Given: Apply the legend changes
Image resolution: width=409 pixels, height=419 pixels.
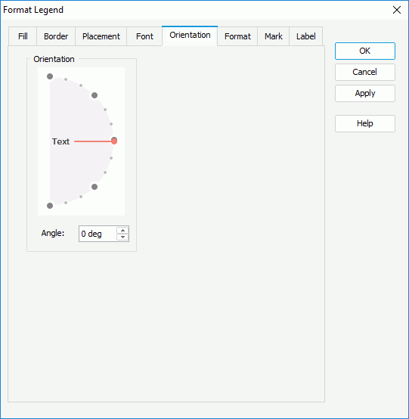Looking at the screenshot, I should pos(365,93).
